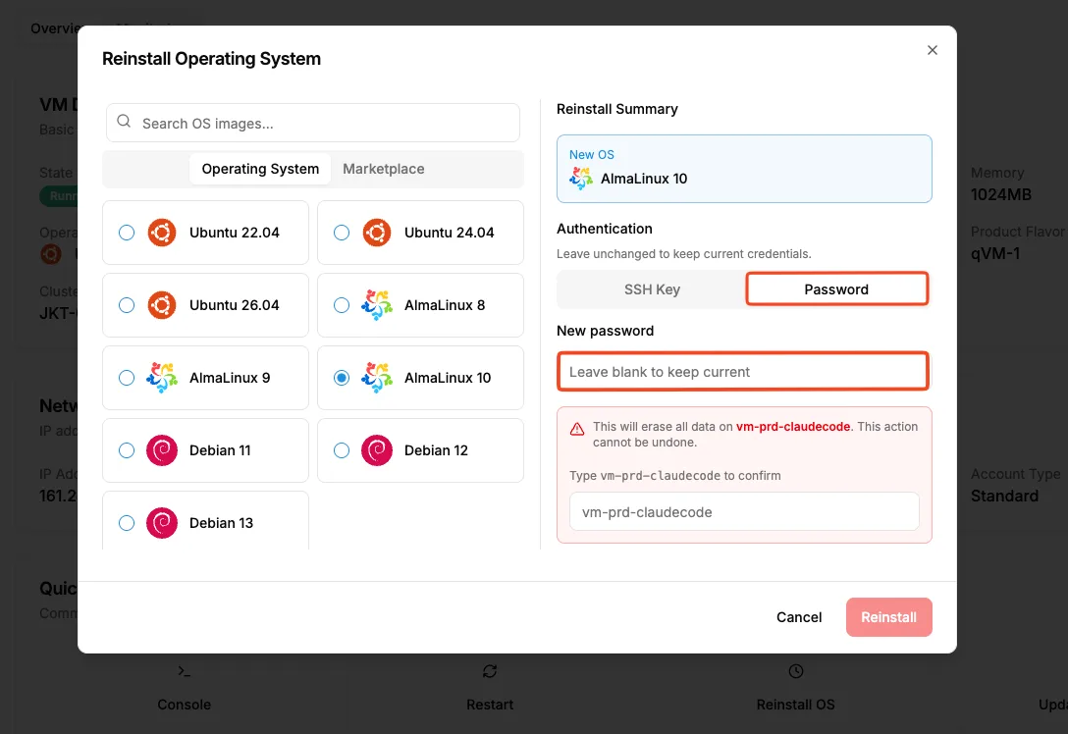
Task: Select SSH Key authentication tab
Action: pos(652,289)
